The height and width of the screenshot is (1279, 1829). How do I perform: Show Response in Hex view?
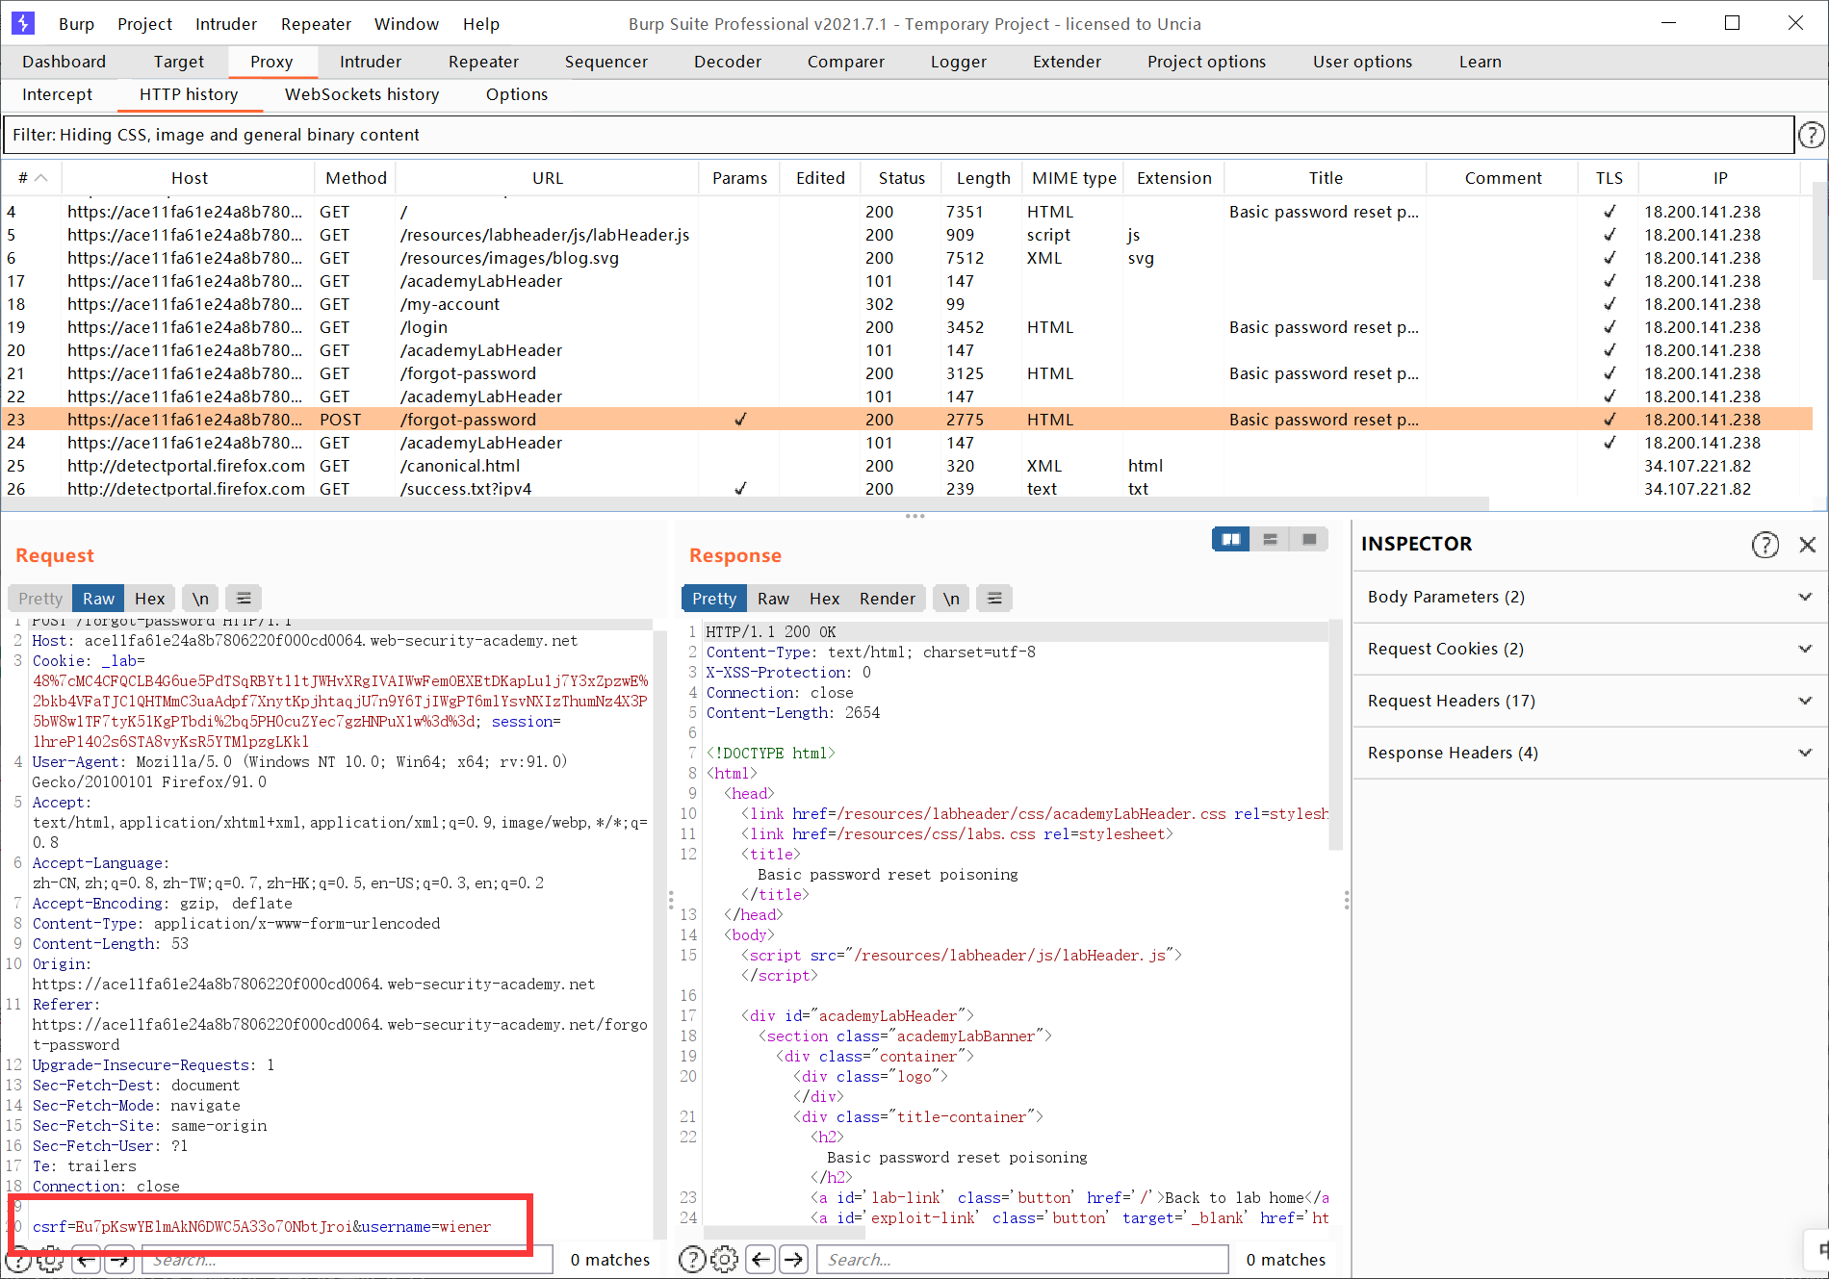coord(824,599)
